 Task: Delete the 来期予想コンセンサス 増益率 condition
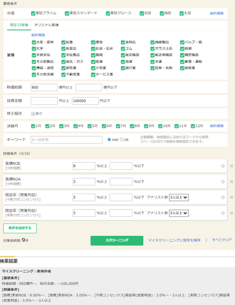231,213
